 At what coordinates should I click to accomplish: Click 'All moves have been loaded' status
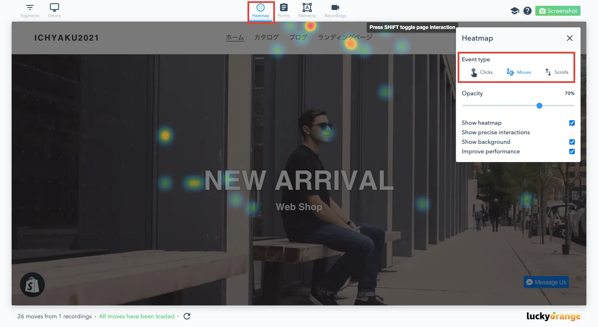click(137, 316)
